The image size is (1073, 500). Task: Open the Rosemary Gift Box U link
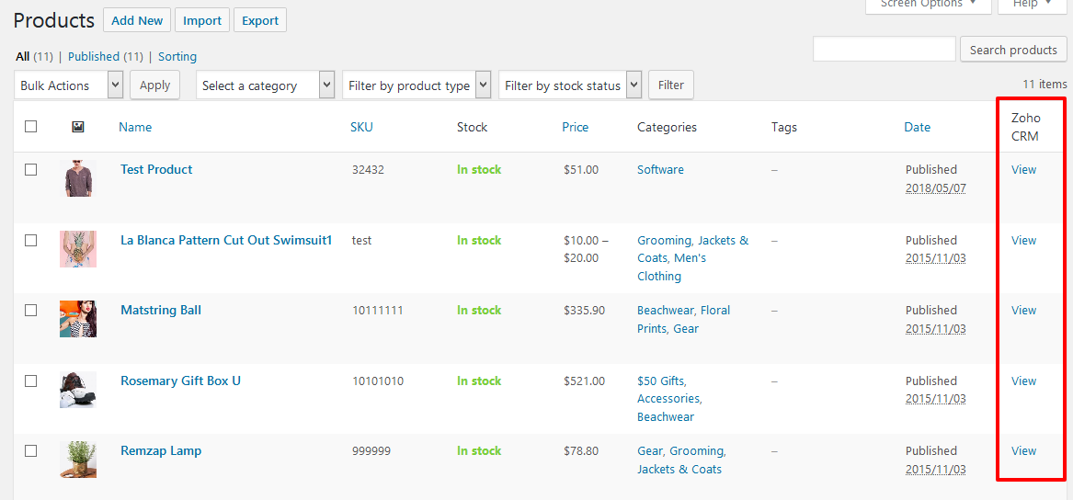pos(180,381)
